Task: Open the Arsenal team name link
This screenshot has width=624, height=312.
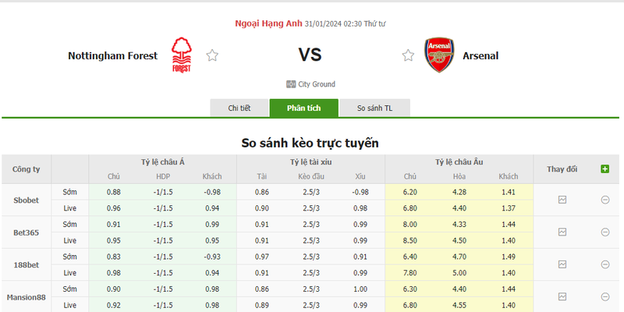Action: [x=480, y=55]
